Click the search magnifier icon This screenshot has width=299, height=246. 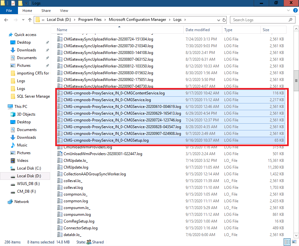tap(290, 20)
